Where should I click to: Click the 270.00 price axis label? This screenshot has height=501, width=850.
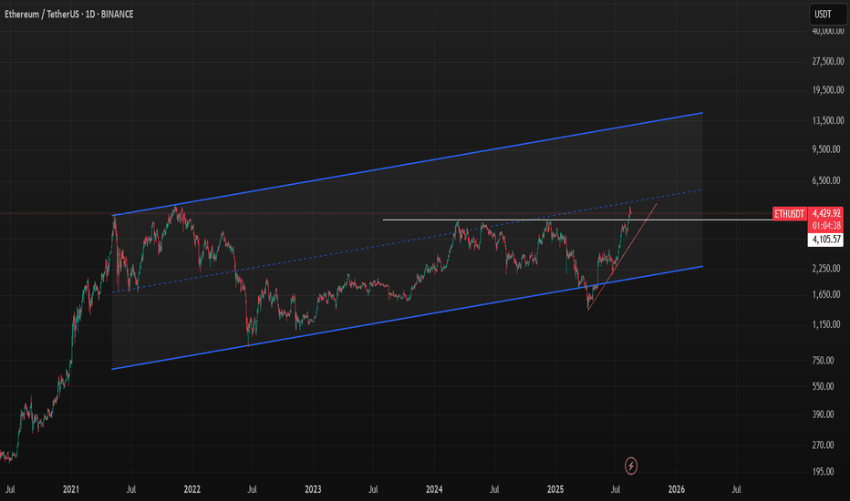click(824, 445)
